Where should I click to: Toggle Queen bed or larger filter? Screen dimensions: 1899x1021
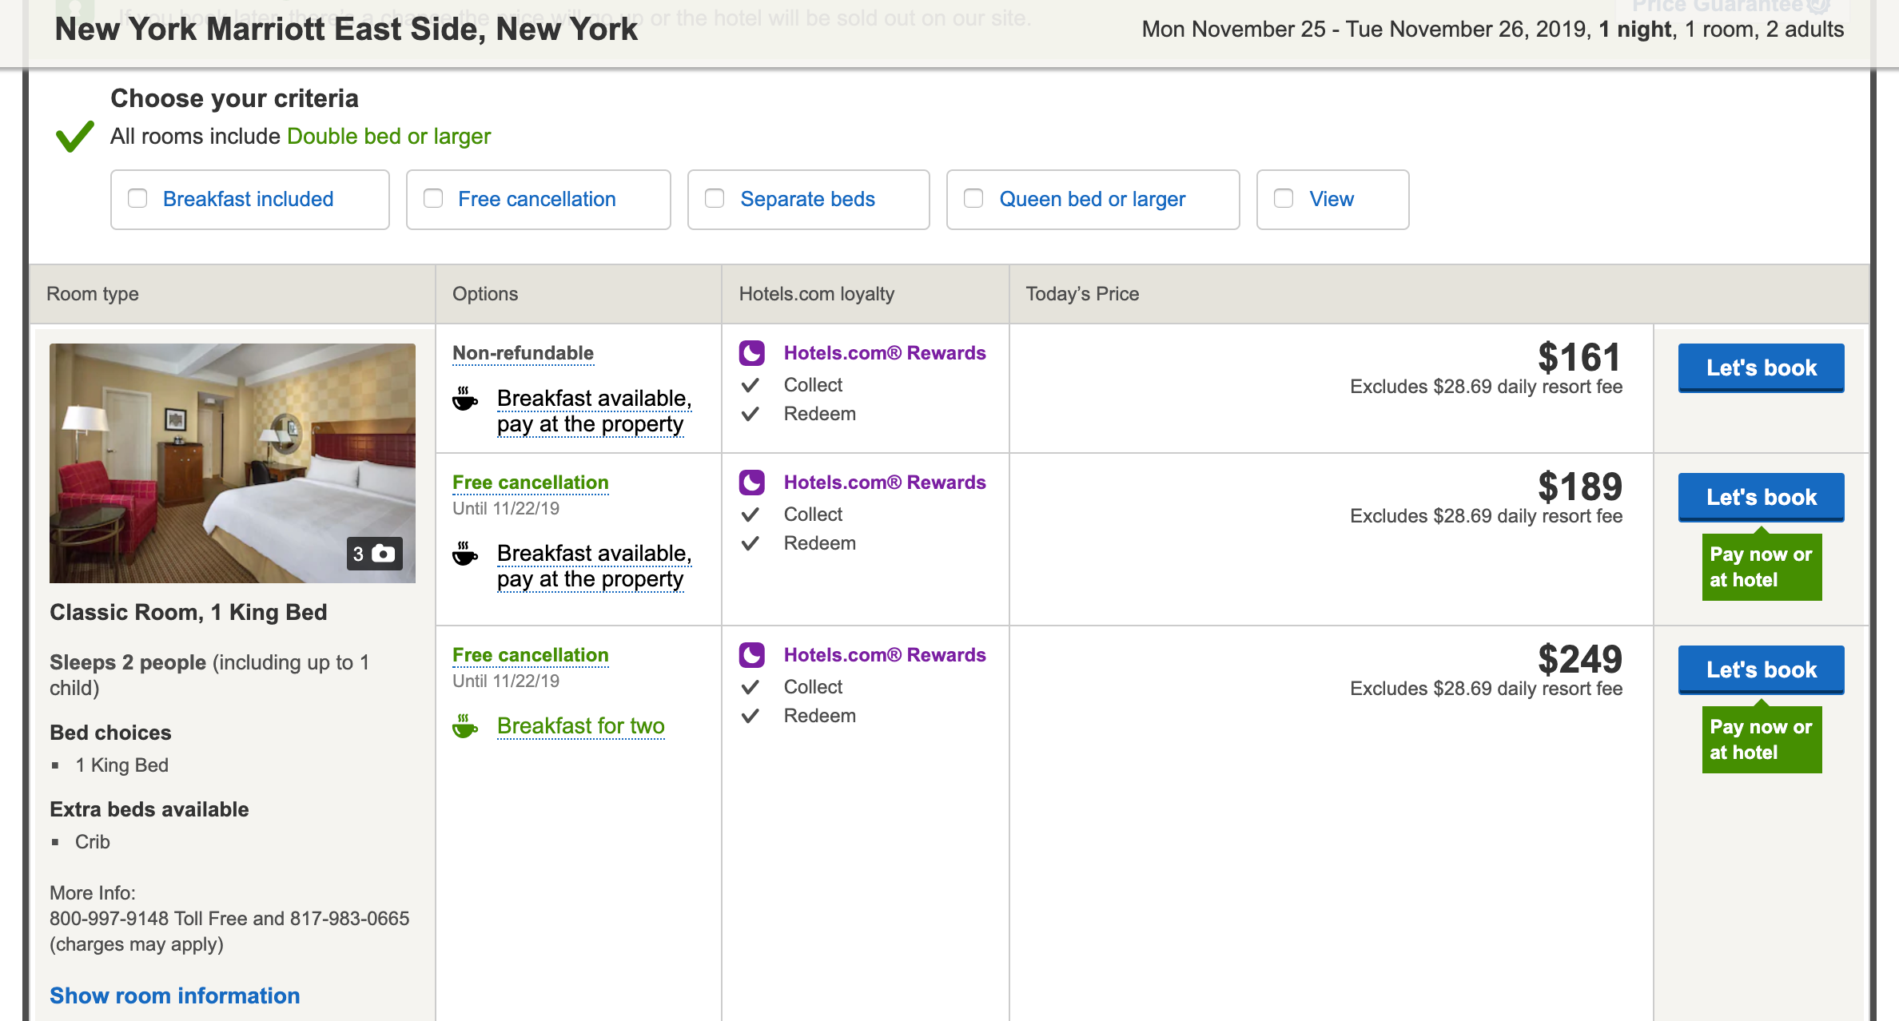[973, 199]
